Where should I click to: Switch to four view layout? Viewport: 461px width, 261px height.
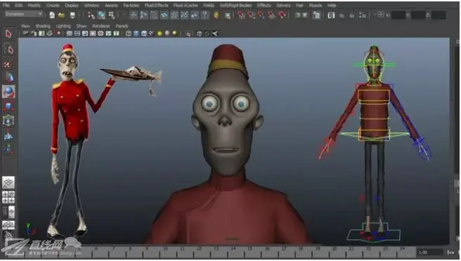tap(8, 197)
